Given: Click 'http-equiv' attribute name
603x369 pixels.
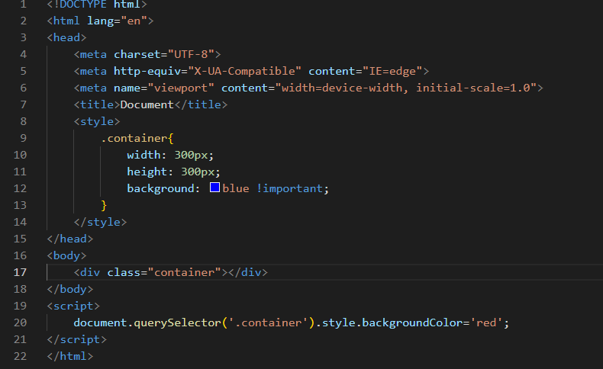Looking at the screenshot, I should tap(147, 71).
